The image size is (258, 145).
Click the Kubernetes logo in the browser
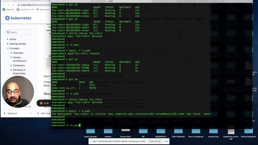[x=18, y=18]
